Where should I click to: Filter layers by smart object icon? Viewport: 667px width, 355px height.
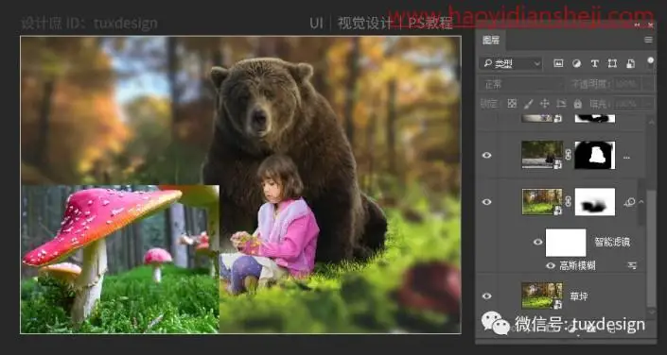click(630, 63)
